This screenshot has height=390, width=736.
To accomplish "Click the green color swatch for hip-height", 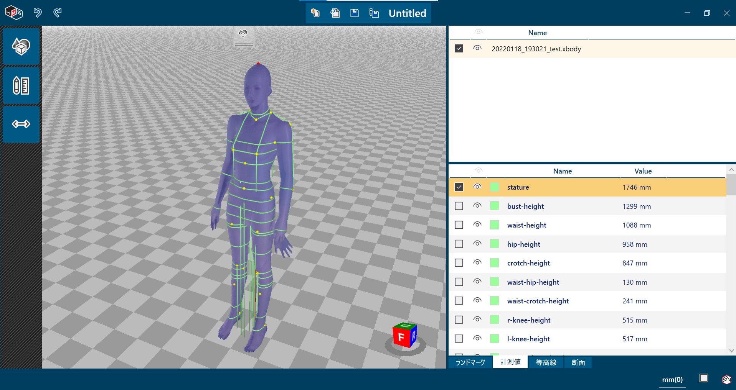I will coord(495,244).
